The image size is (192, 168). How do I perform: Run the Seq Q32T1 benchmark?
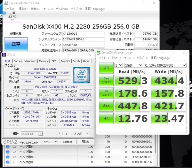pos(106,80)
